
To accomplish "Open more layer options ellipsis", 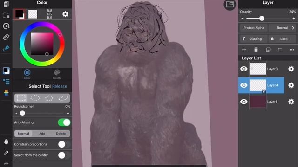I will tap(292, 50).
